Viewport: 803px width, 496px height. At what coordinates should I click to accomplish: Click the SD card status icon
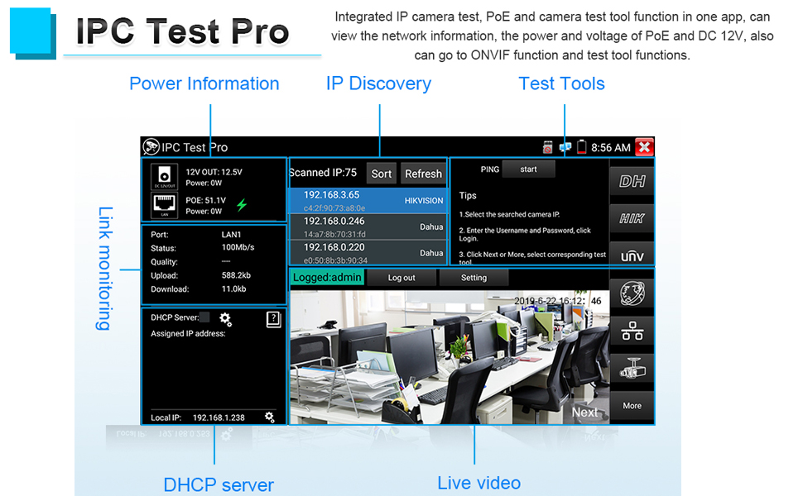tap(547, 147)
